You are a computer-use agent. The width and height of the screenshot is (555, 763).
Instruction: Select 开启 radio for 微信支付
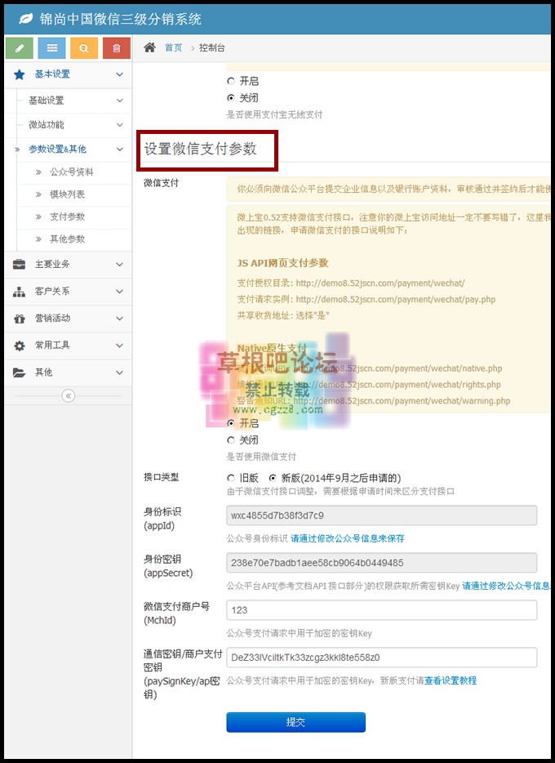(x=231, y=423)
